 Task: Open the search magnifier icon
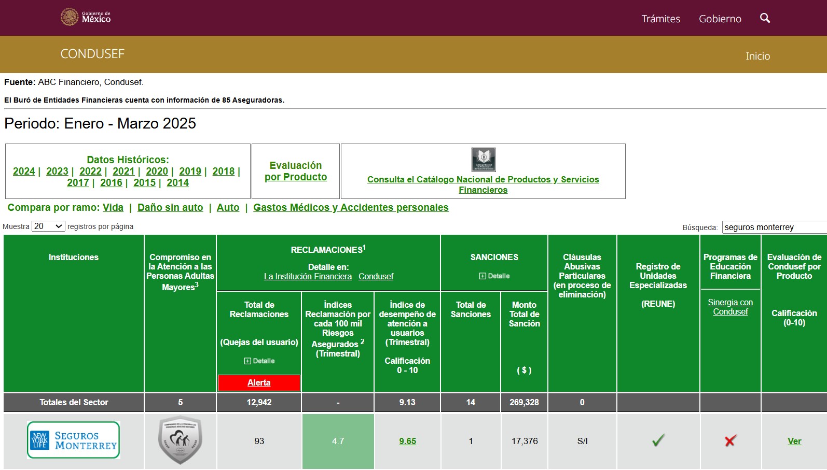tap(765, 18)
